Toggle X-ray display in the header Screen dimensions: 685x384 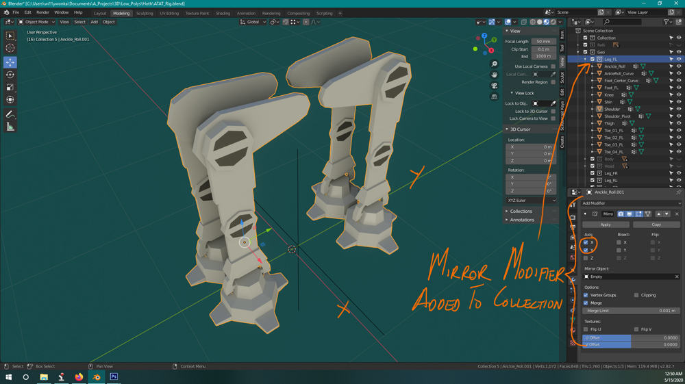(x=524, y=22)
